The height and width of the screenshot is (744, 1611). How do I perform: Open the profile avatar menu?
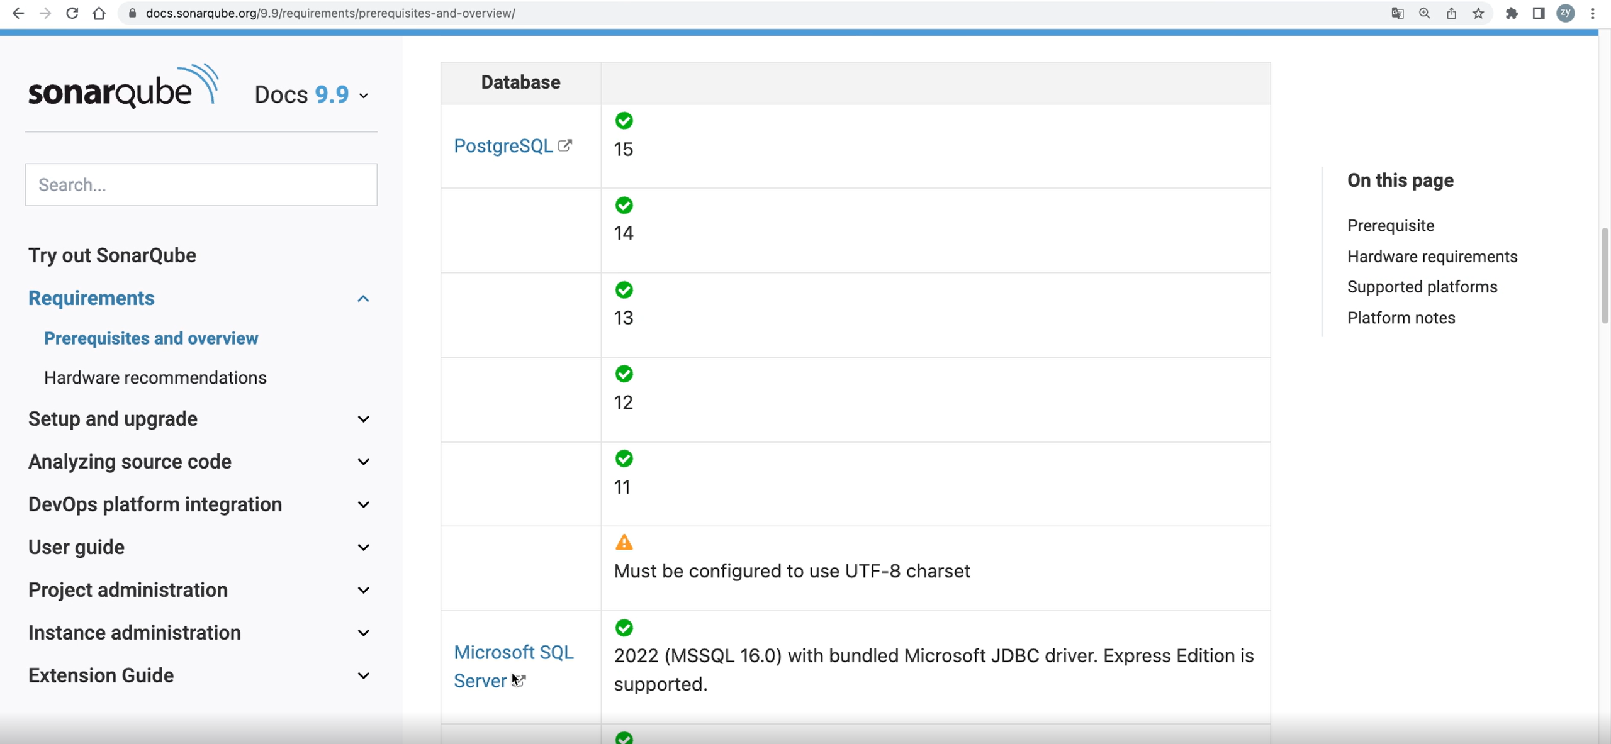[1566, 13]
